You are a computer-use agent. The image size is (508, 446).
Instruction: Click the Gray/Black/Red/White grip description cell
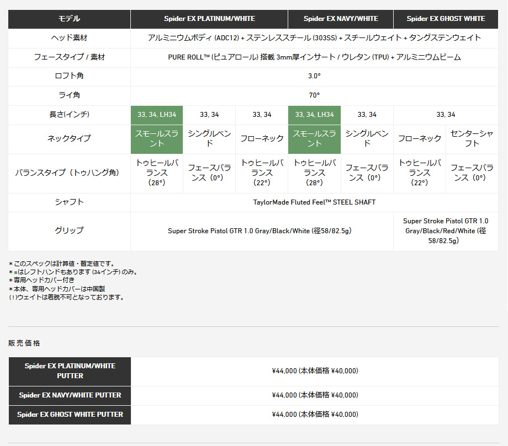coord(446,231)
